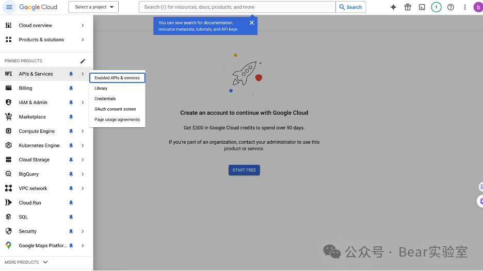Select Enabled APIs & services submenu item

(117, 78)
